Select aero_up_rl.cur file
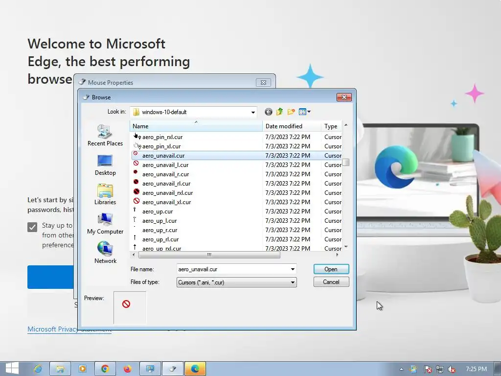 237,239
